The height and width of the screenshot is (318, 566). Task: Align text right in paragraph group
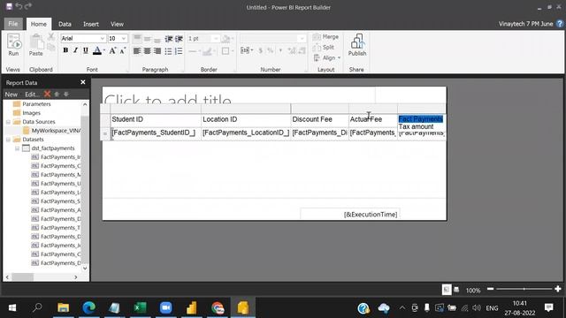point(157,51)
